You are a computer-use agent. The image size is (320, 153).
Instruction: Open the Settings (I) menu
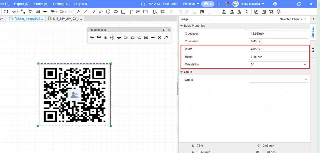click(x=61, y=4)
